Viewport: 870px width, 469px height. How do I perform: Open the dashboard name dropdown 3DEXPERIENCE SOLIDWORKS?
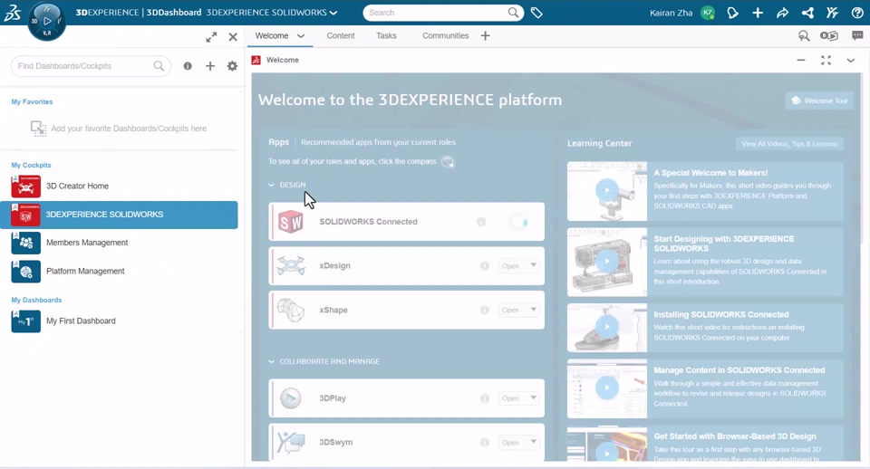click(x=271, y=12)
